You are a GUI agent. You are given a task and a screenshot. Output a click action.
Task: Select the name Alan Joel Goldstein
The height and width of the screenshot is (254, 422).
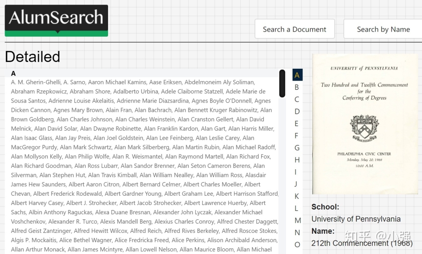click(x=118, y=138)
